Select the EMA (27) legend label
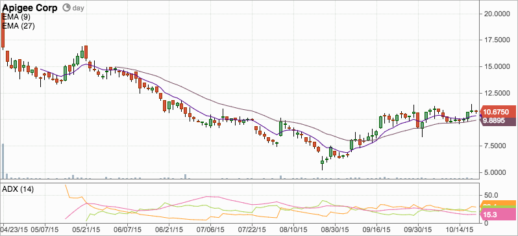 [x=18, y=25]
